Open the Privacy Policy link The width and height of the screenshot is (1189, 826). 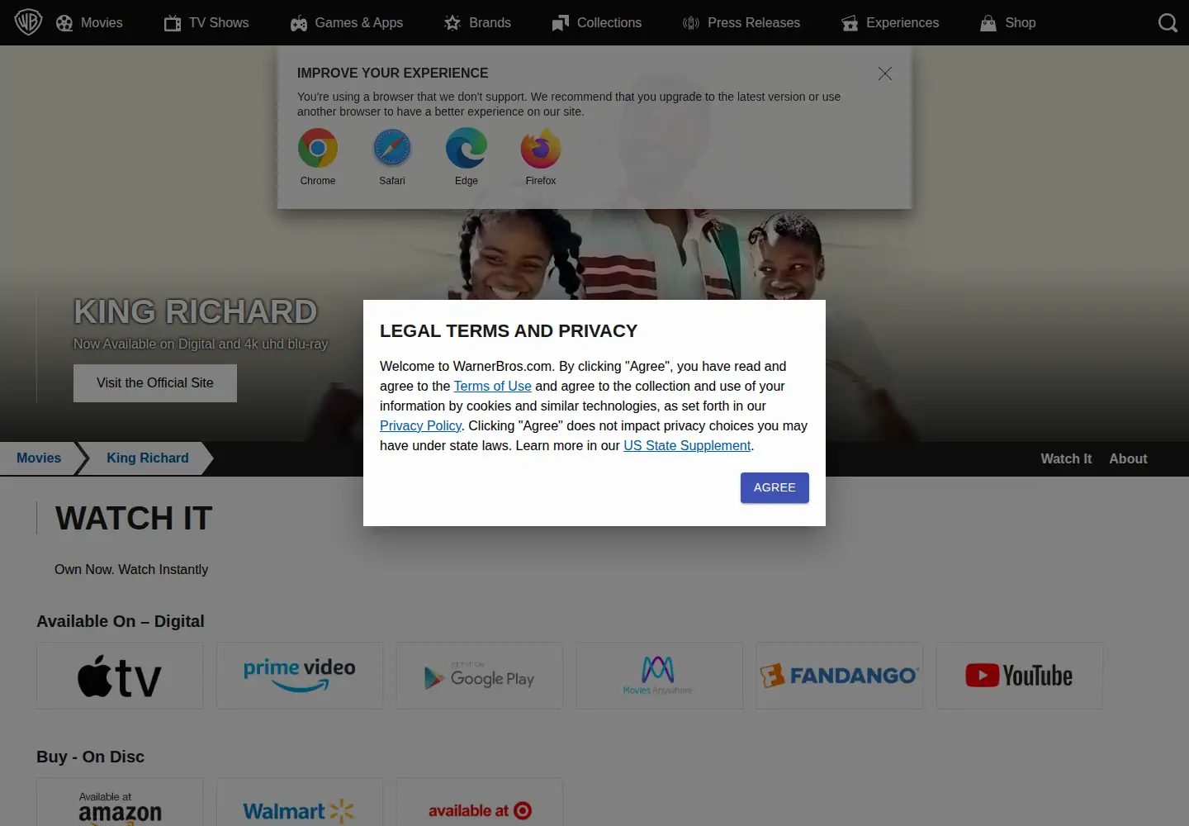[420, 425]
